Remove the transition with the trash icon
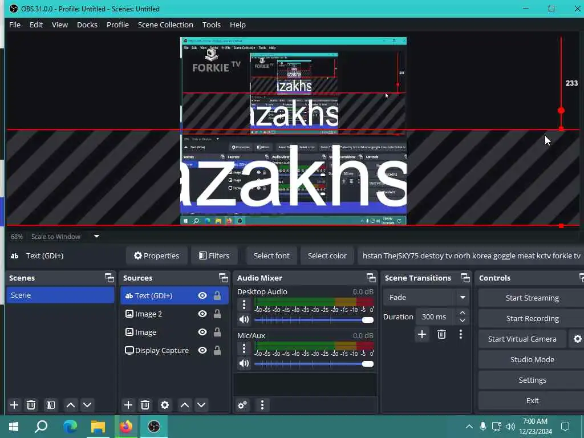 point(442,334)
